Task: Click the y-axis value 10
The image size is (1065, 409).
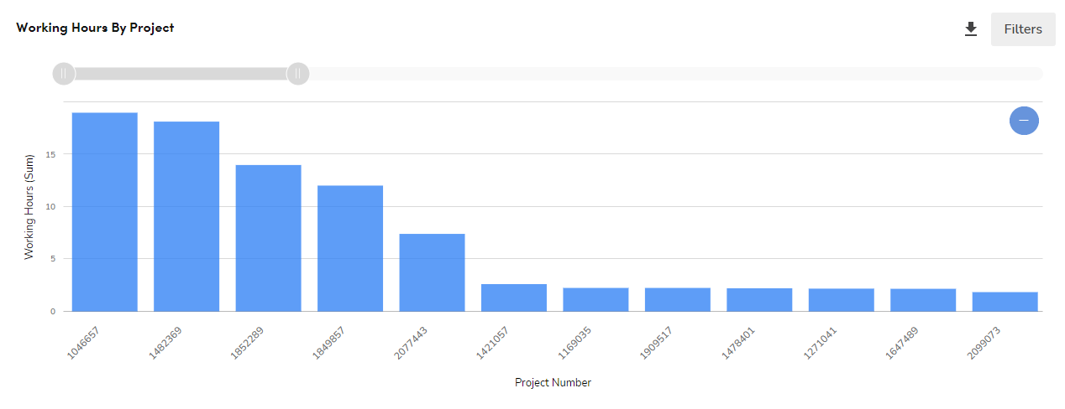Action: point(50,206)
